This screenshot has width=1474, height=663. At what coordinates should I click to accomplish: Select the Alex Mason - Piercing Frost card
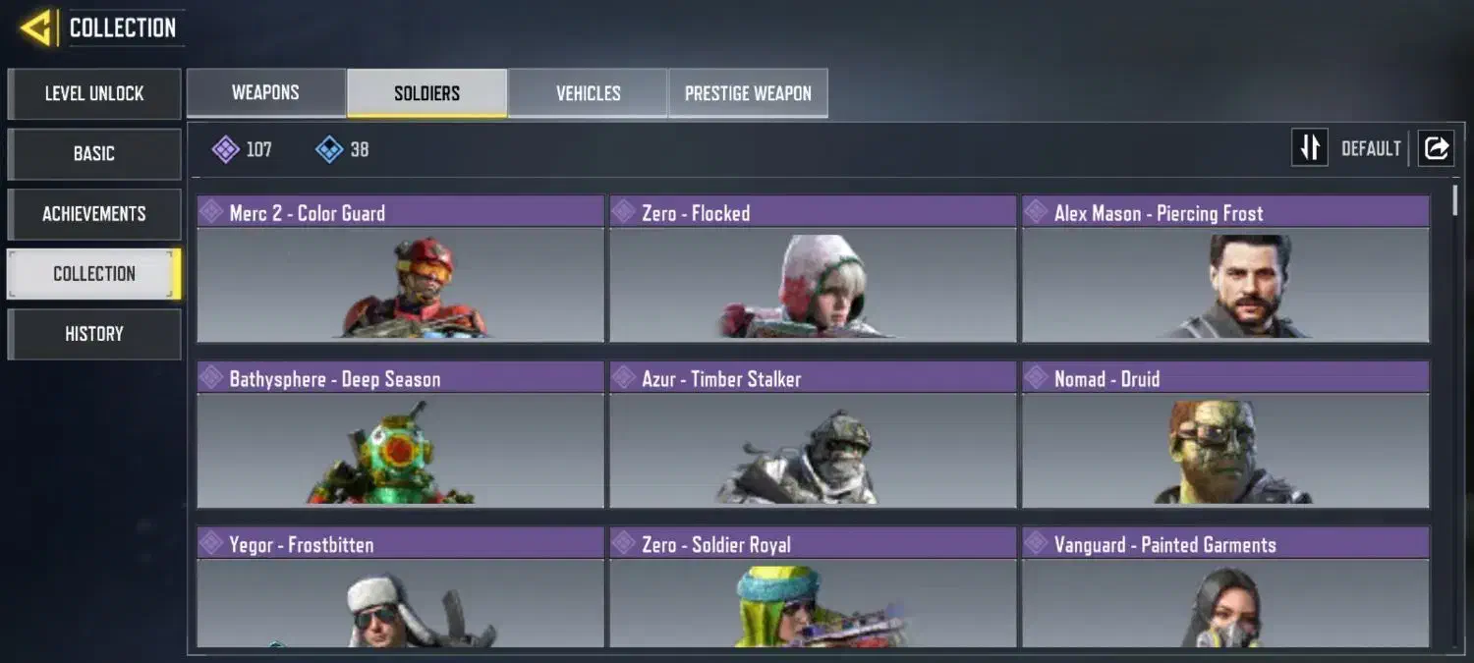pyautogui.click(x=1225, y=269)
